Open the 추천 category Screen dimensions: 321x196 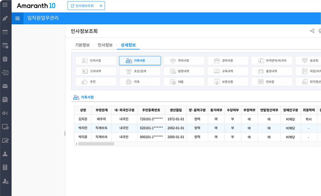(96, 82)
